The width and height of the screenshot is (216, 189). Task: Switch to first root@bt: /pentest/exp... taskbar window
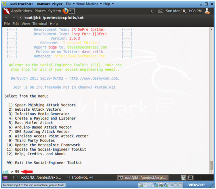(x=37, y=178)
